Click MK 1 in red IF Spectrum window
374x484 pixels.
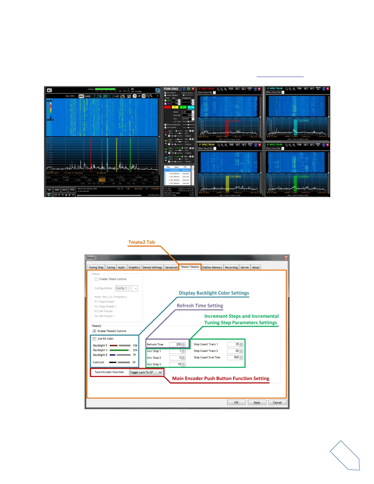point(237,89)
